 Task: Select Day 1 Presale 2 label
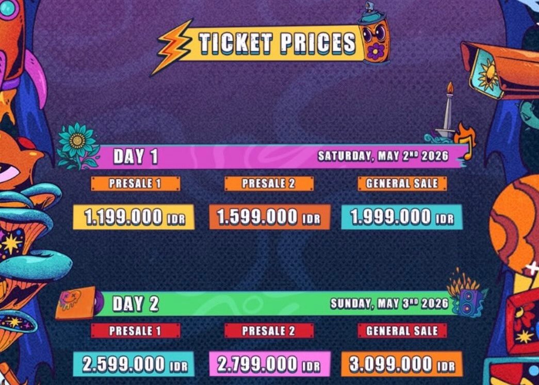269,183
